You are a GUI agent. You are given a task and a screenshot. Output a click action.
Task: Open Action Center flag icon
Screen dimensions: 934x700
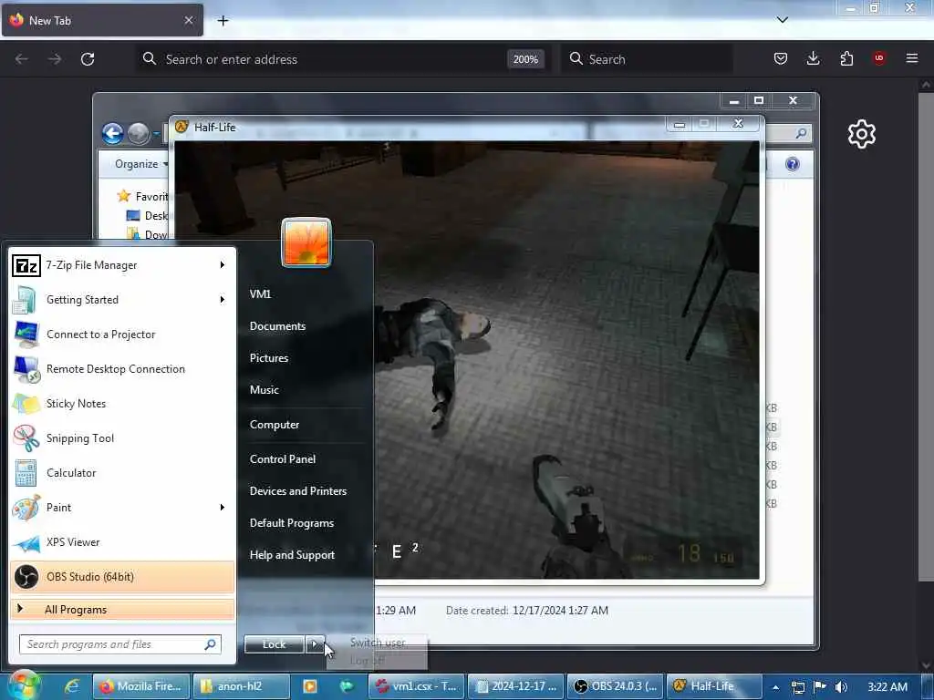(820, 686)
